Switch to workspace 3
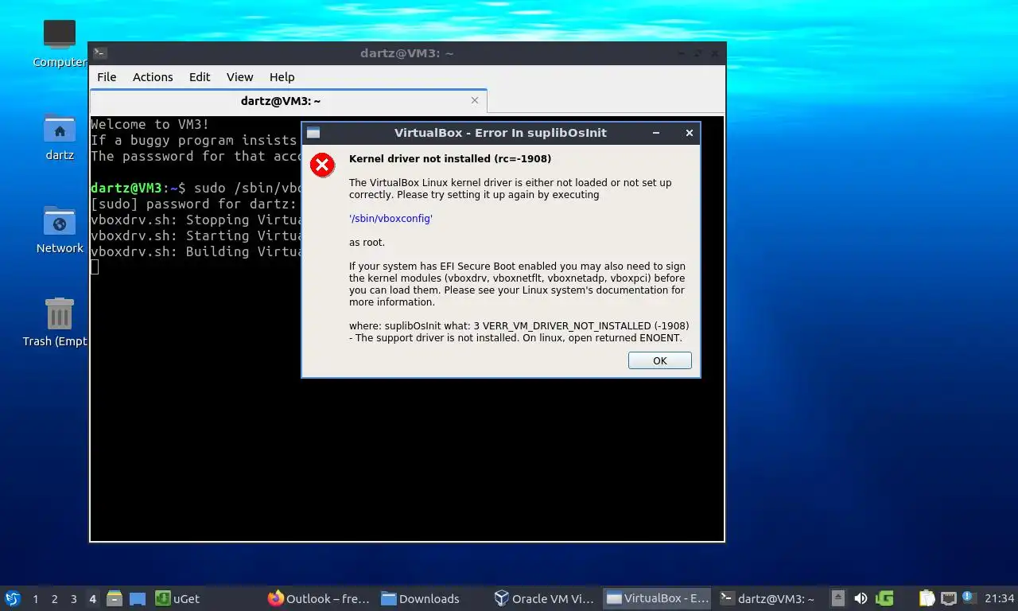Screen dimensions: 1018x611 [73, 598]
